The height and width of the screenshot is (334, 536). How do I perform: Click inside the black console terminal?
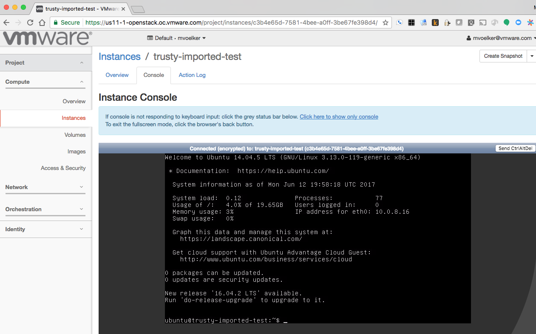tap(318, 238)
